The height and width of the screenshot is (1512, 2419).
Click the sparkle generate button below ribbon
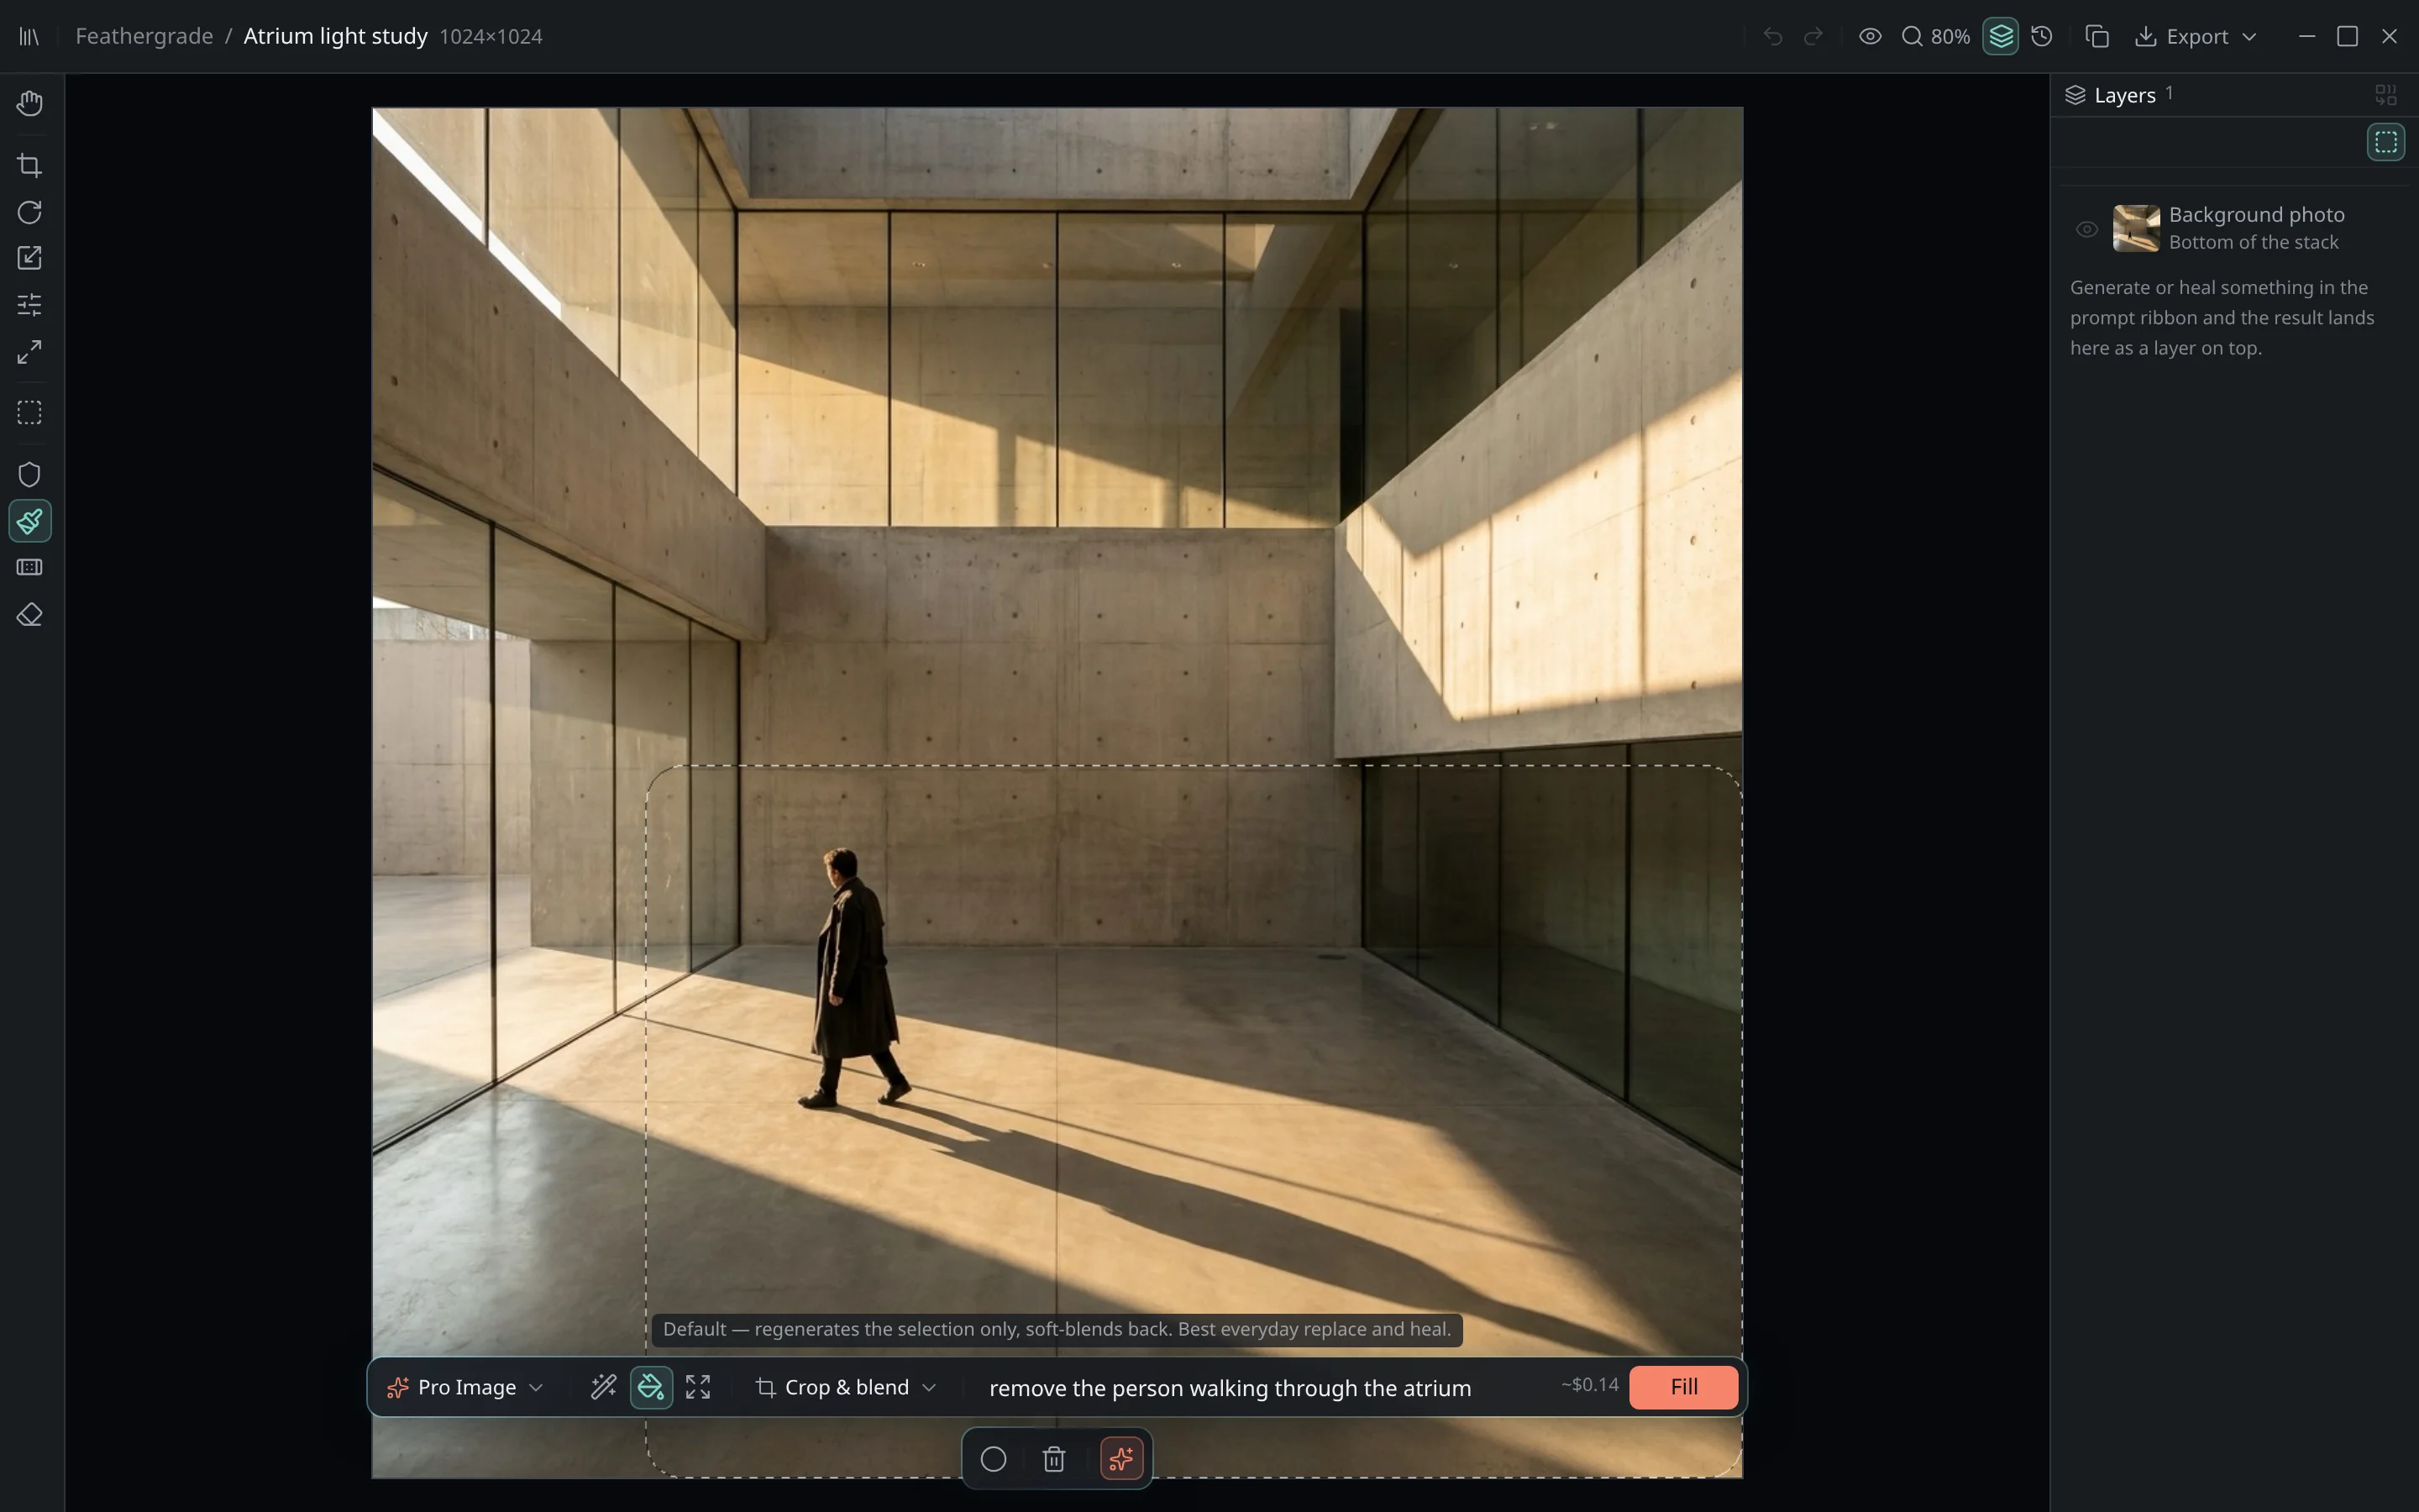point(1120,1460)
